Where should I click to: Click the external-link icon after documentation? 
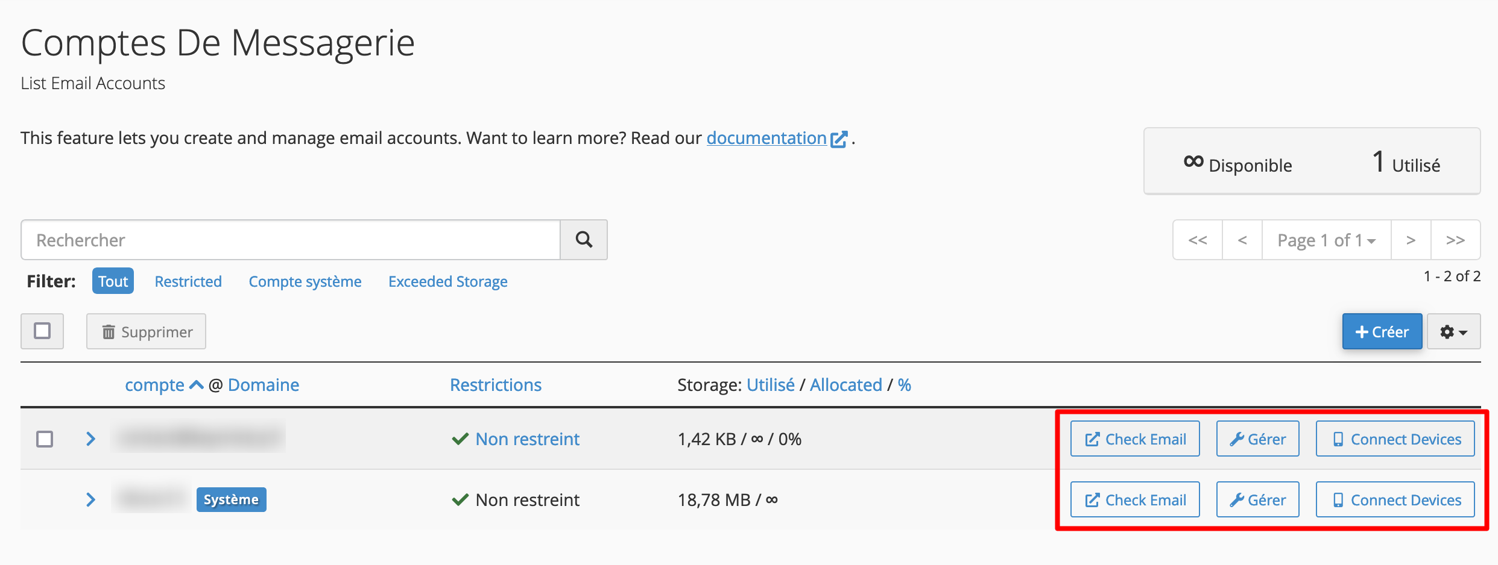pos(841,138)
